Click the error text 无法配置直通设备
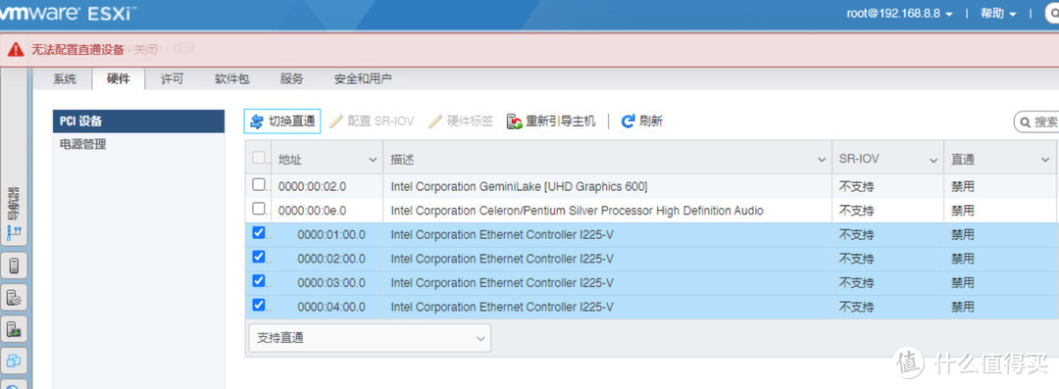The image size is (1059, 389). (x=77, y=50)
